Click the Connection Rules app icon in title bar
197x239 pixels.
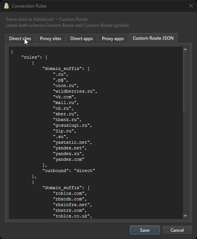click(6, 6)
